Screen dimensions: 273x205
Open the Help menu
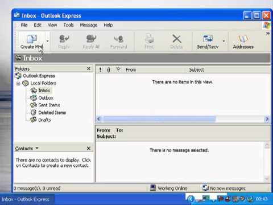tap(108, 25)
